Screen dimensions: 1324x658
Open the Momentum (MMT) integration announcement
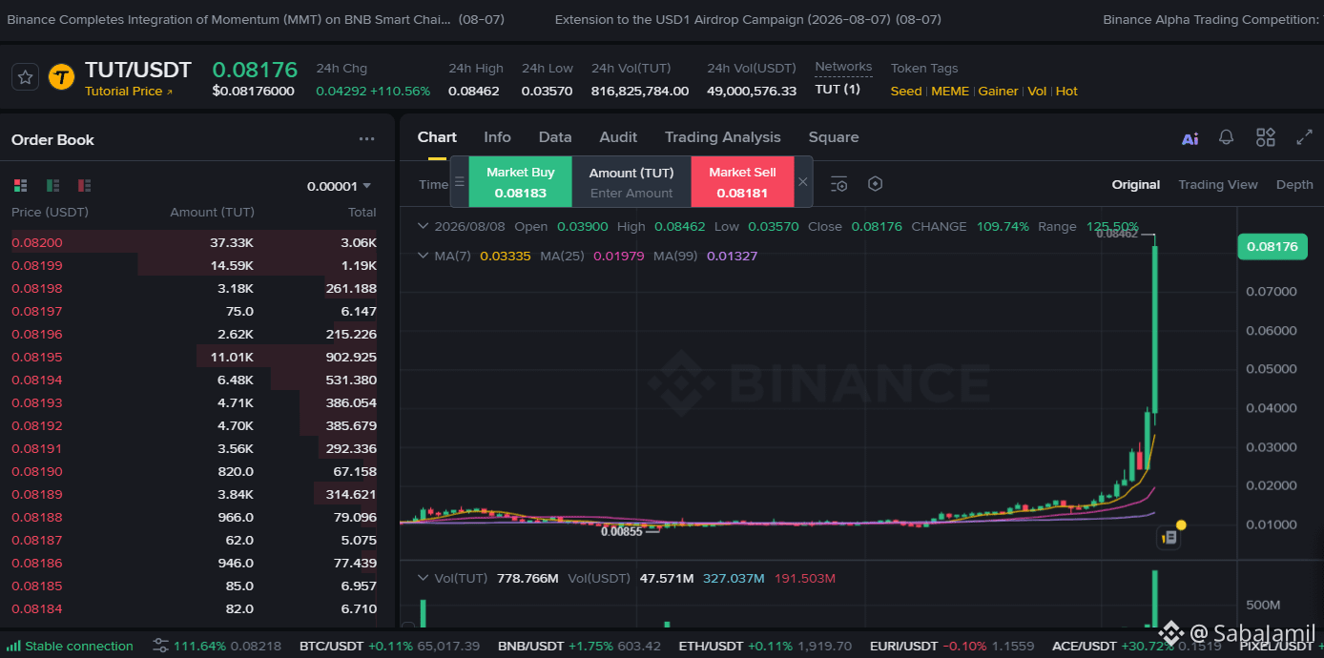point(256,19)
